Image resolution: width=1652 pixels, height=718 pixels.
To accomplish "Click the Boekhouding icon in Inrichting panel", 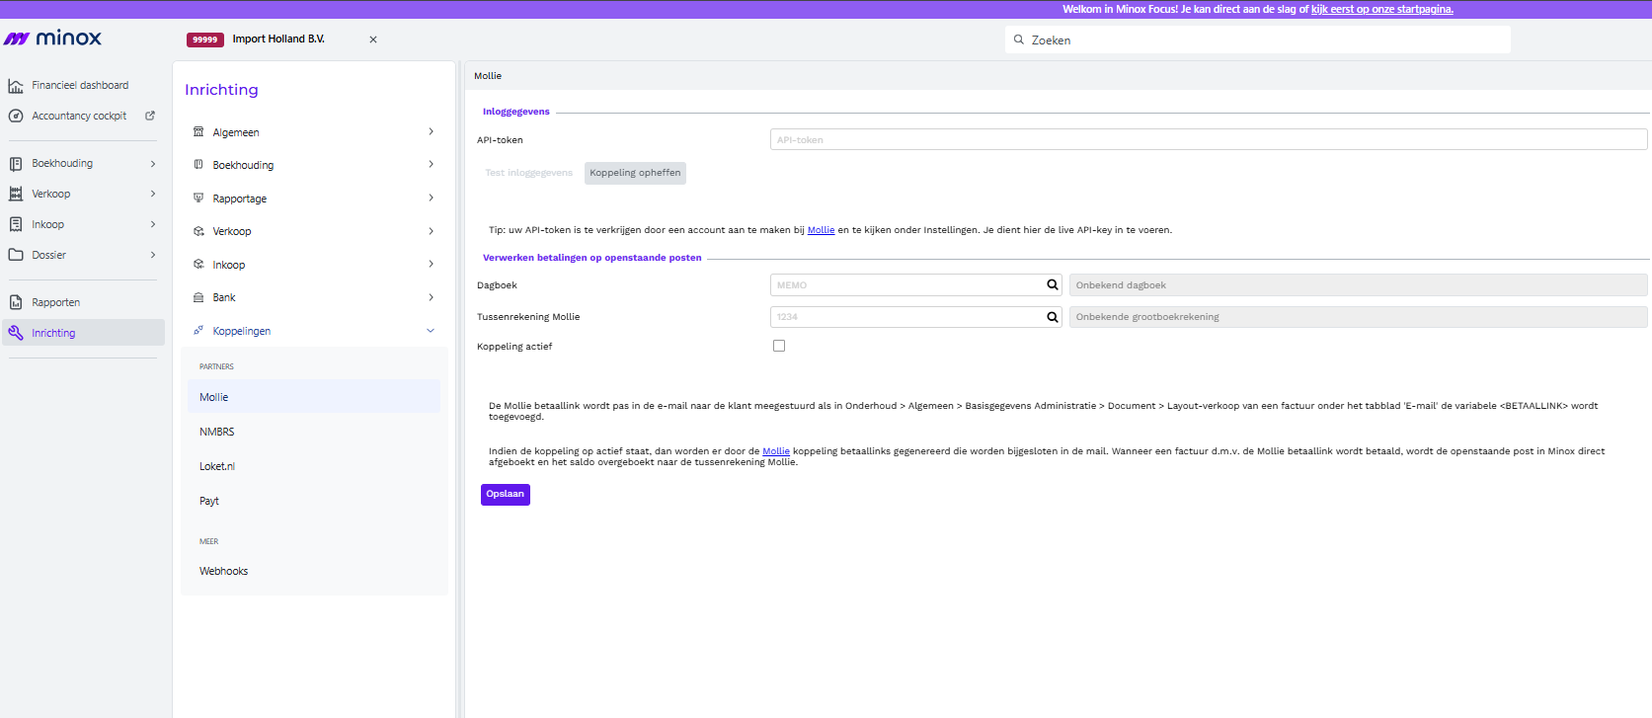I will pyautogui.click(x=198, y=165).
